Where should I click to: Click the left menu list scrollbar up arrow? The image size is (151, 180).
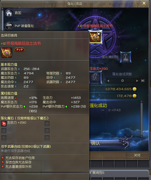tap(2, 9)
